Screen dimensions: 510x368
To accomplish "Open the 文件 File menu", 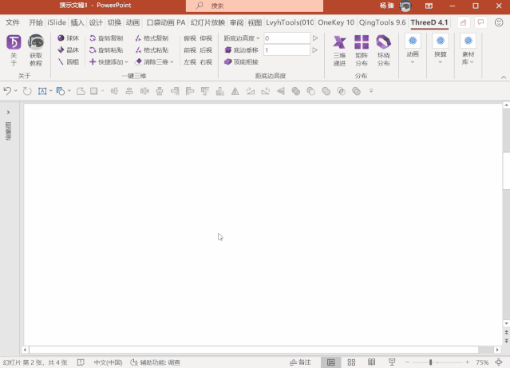I will (x=13, y=22).
